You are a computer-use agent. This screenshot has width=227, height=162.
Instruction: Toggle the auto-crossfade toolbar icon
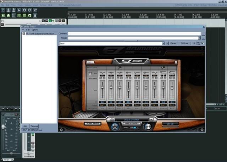(x=3, y=16)
